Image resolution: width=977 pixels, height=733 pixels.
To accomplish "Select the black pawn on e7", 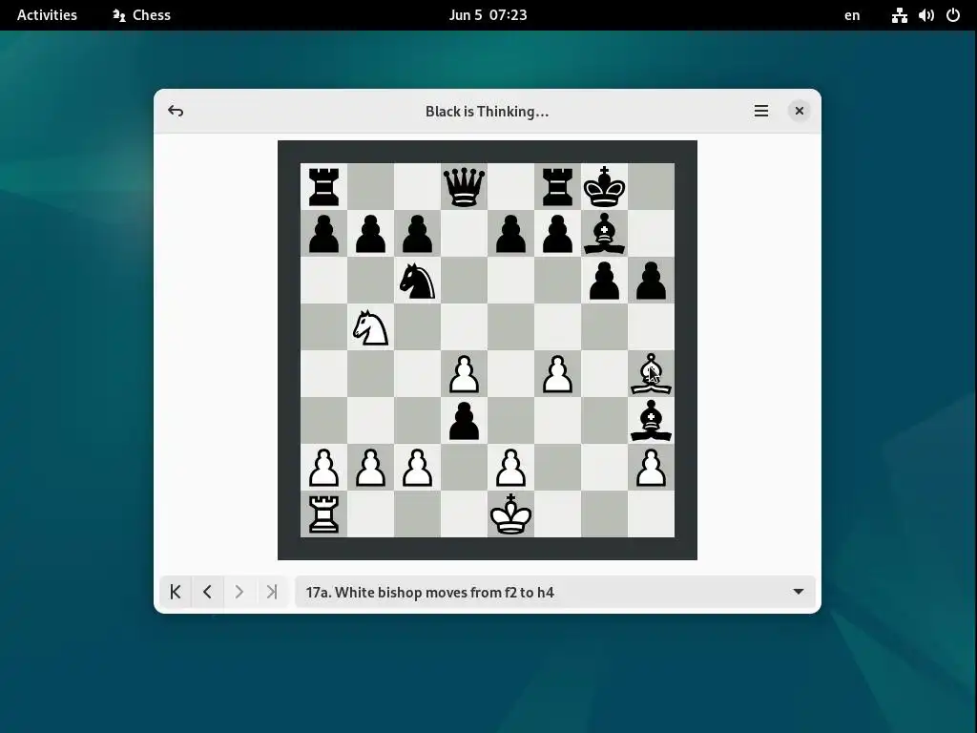I will (511, 233).
